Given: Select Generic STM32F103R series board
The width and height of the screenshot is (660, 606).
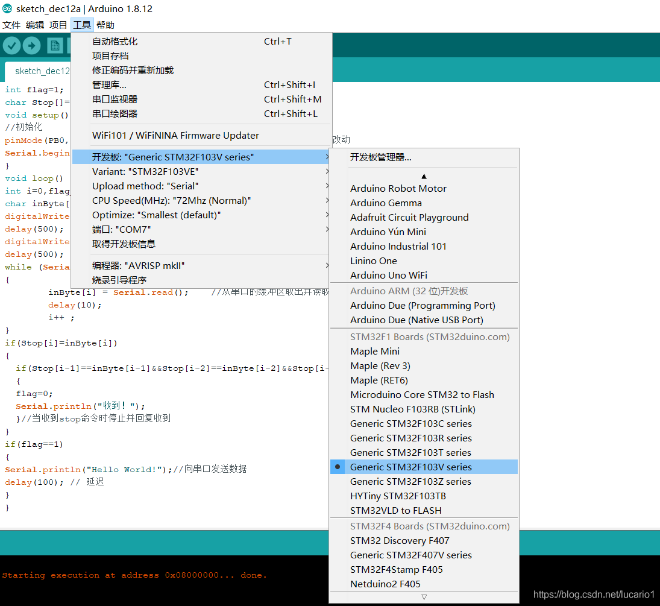Looking at the screenshot, I should pos(424,438).
